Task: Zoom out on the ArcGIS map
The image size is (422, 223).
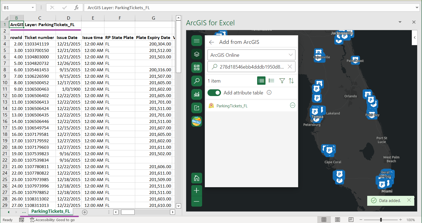Action: tap(197, 201)
